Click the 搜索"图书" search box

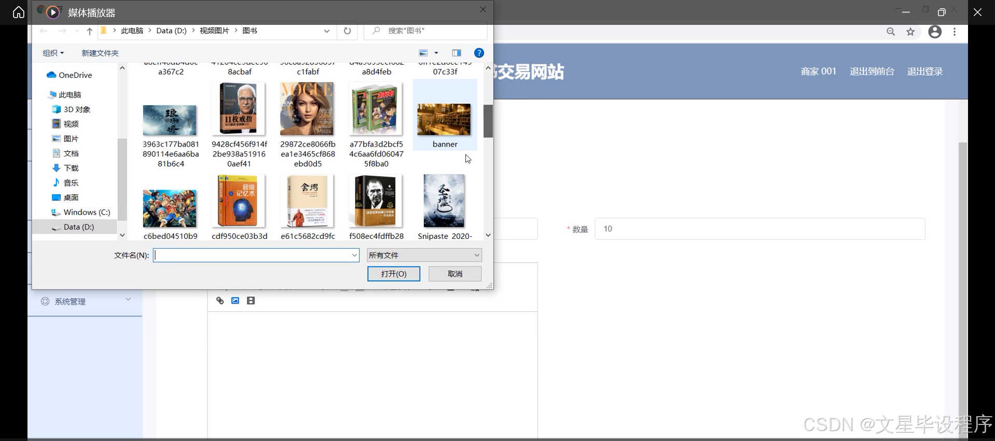(x=425, y=31)
